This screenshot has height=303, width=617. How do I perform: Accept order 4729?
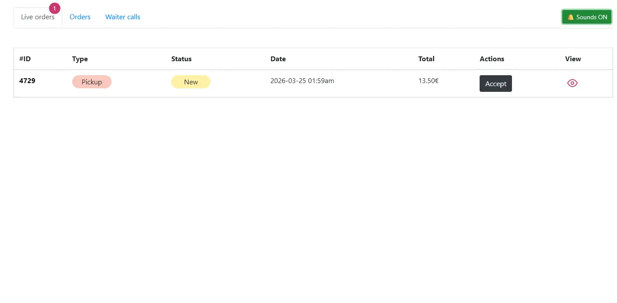pyautogui.click(x=495, y=84)
